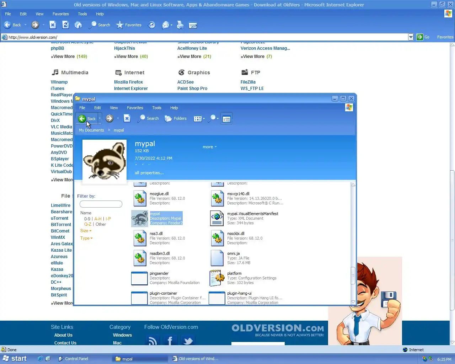Image resolution: width=455 pixels, height=364 pixels.
Task: Open the FileZilla link on OldVersion page
Action: click(248, 82)
